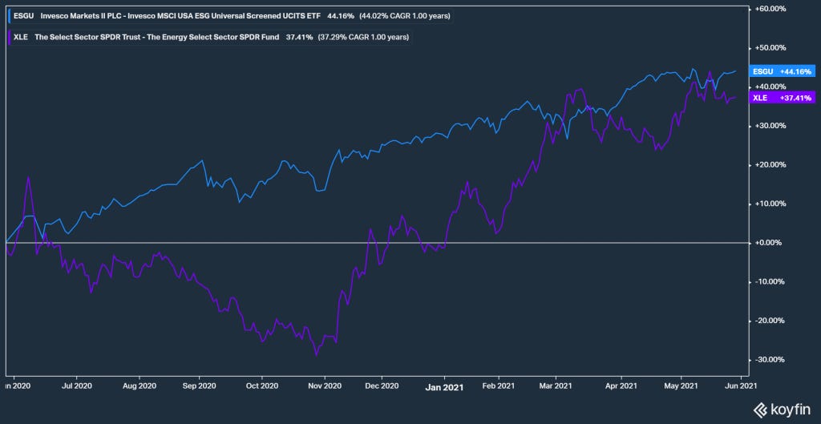821x424 pixels.
Task: Click the ESGU +44.16% price tag
Action: pyautogui.click(x=783, y=71)
